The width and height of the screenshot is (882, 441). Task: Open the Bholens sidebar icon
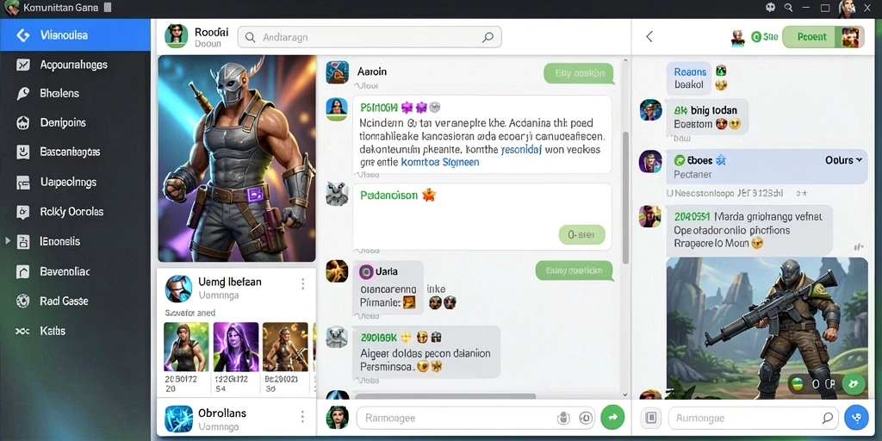[x=23, y=93]
